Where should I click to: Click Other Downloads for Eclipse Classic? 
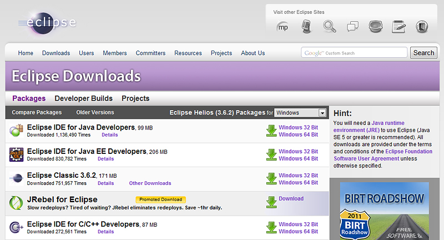point(150,183)
